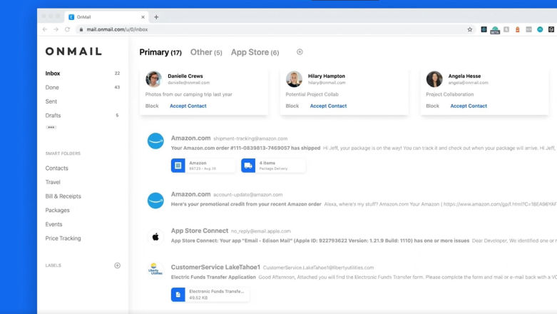
Task: Open Travel smart folder
Action: [x=53, y=182]
